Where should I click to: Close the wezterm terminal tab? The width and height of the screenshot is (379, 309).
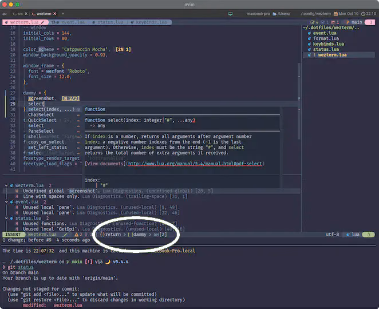(x=54, y=14)
